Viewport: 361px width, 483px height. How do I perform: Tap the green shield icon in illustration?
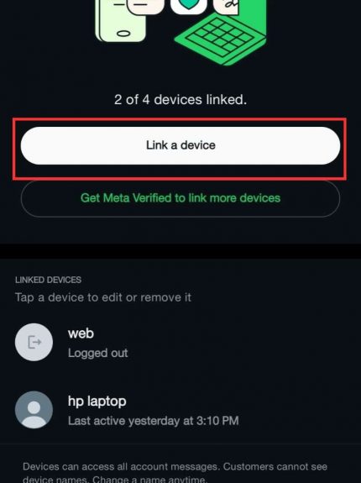click(x=188, y=6)
